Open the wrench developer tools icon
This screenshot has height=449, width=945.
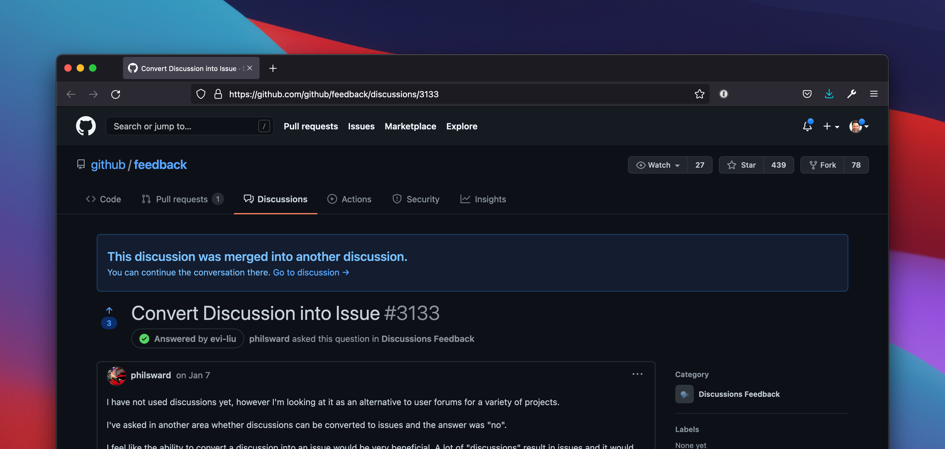pos(851,94)
